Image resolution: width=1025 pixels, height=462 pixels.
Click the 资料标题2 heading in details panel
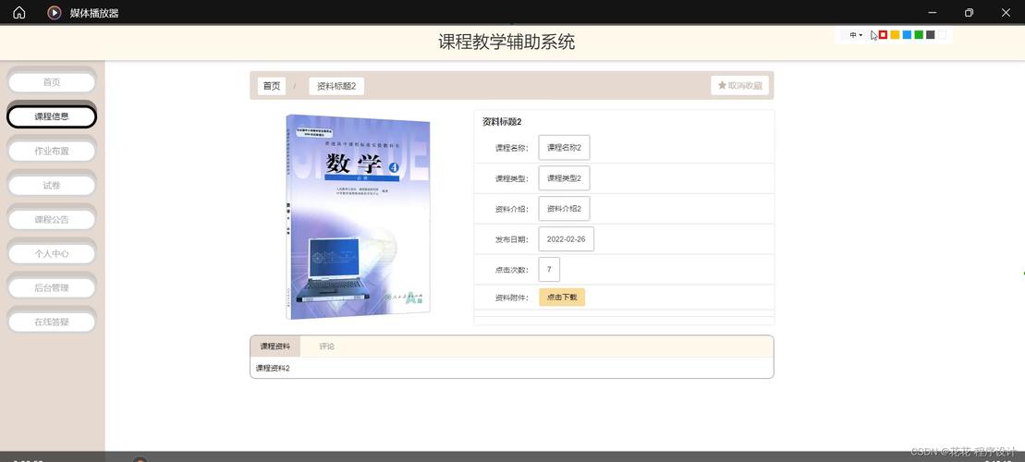tap(501, 122)
